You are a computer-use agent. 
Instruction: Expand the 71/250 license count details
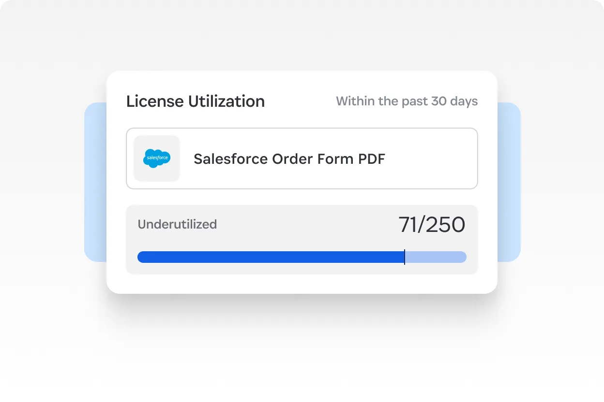[x=432, y=224]
